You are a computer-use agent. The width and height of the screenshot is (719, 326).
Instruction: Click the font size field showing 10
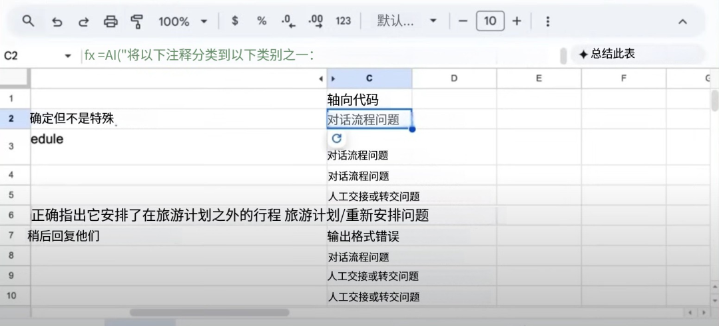coord(490,21)
